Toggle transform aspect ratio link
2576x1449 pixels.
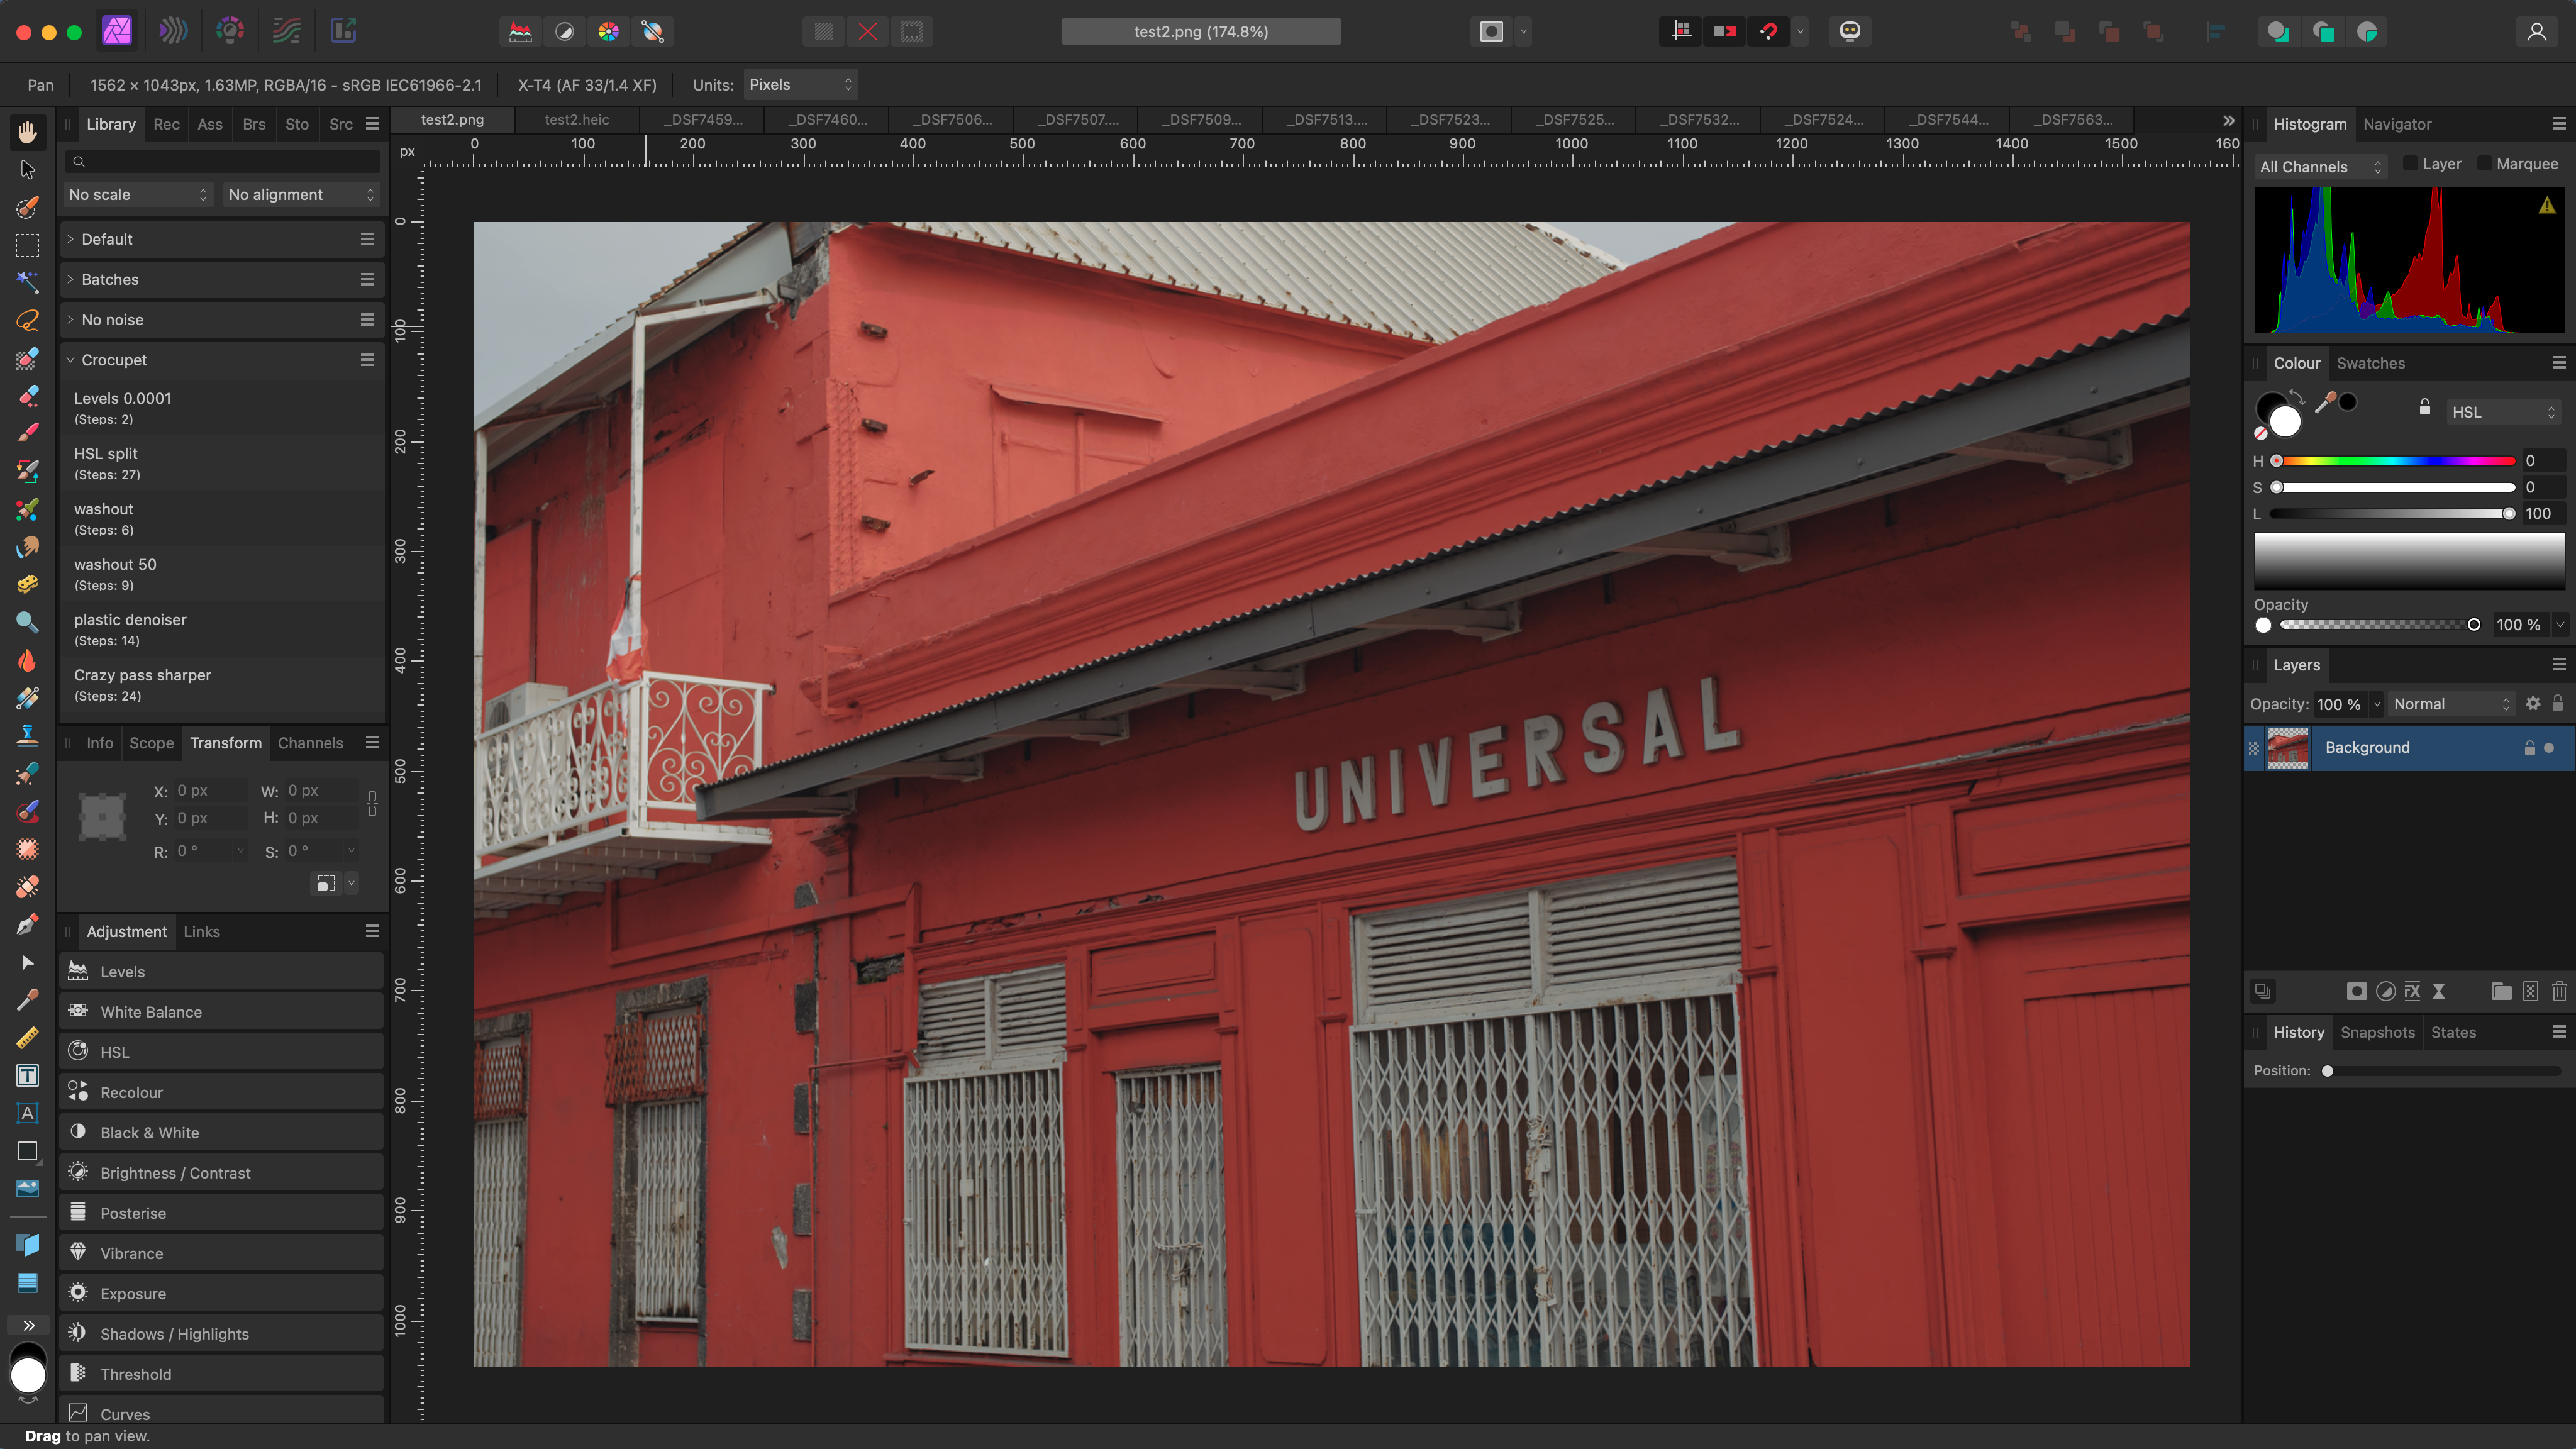372,804
